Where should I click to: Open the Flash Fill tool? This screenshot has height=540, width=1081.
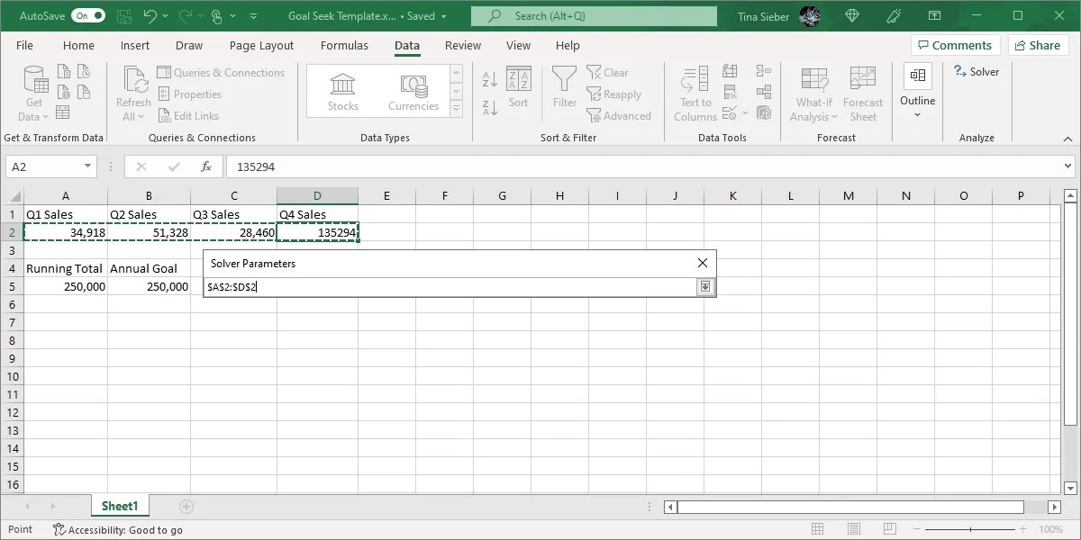point(730,70)
